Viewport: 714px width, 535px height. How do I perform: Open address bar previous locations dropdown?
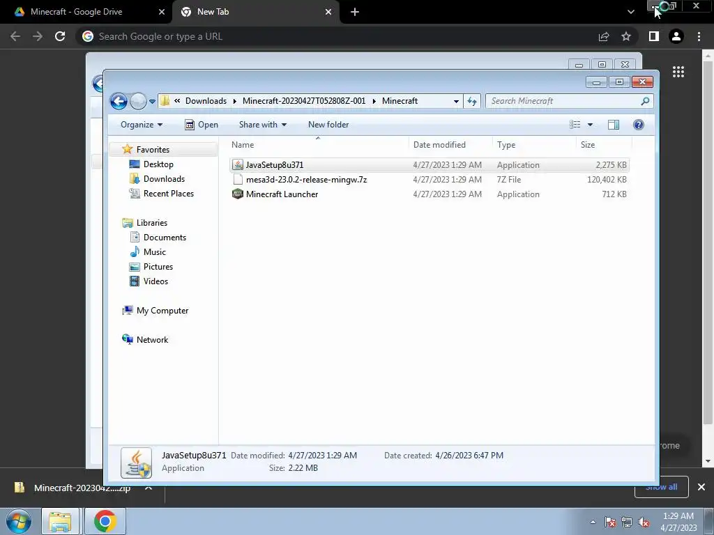tap(456, 102)
